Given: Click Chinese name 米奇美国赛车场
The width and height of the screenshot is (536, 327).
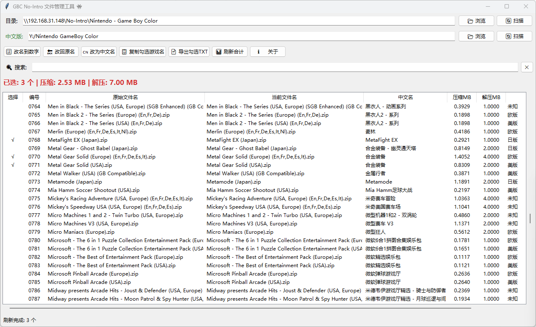Looking at the screenshot, I should click(383, 207).
